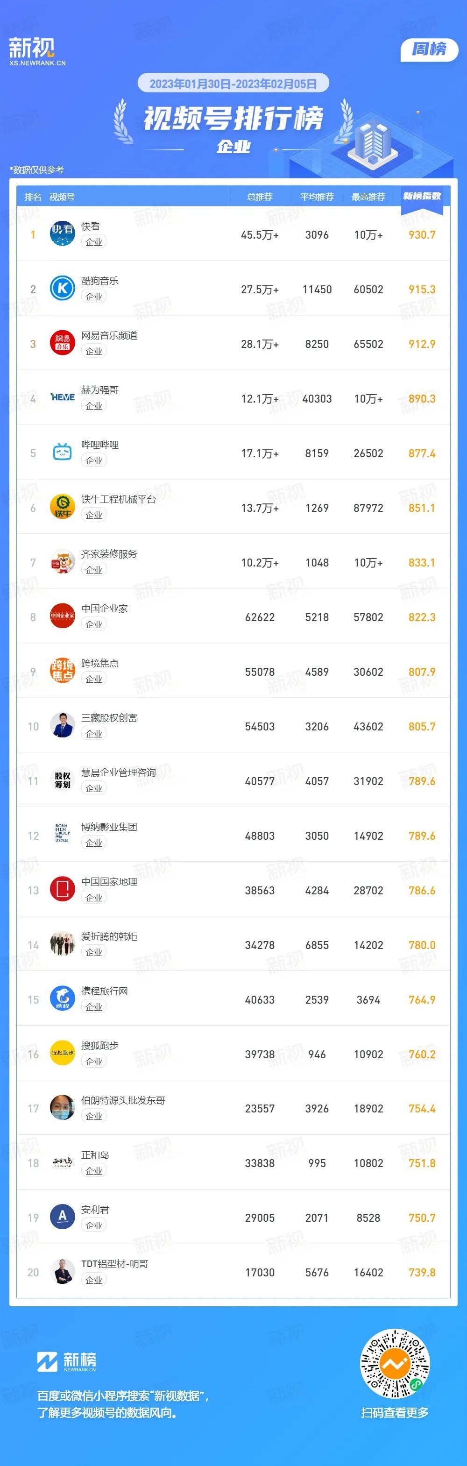The width and height of the screenshot is (467, 1466).
Task: Open the 酷狗音乐 blue K logo
Action: point(63,288)
